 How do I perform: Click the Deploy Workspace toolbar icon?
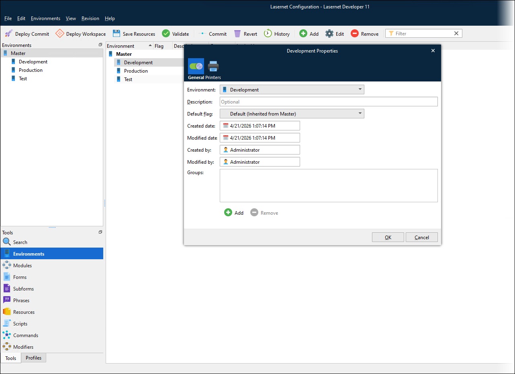(59, 34)
